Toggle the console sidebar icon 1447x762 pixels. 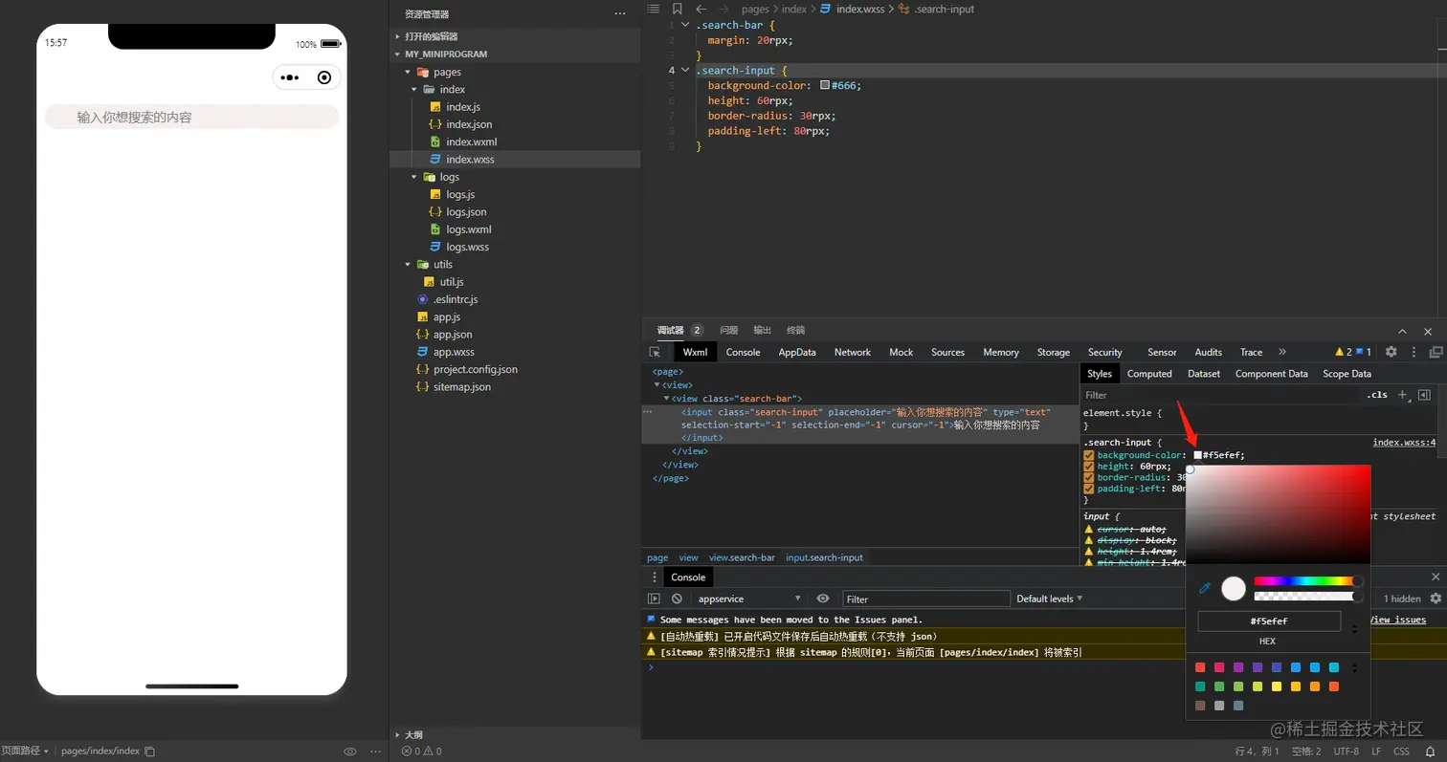click(x=654, y=599)
